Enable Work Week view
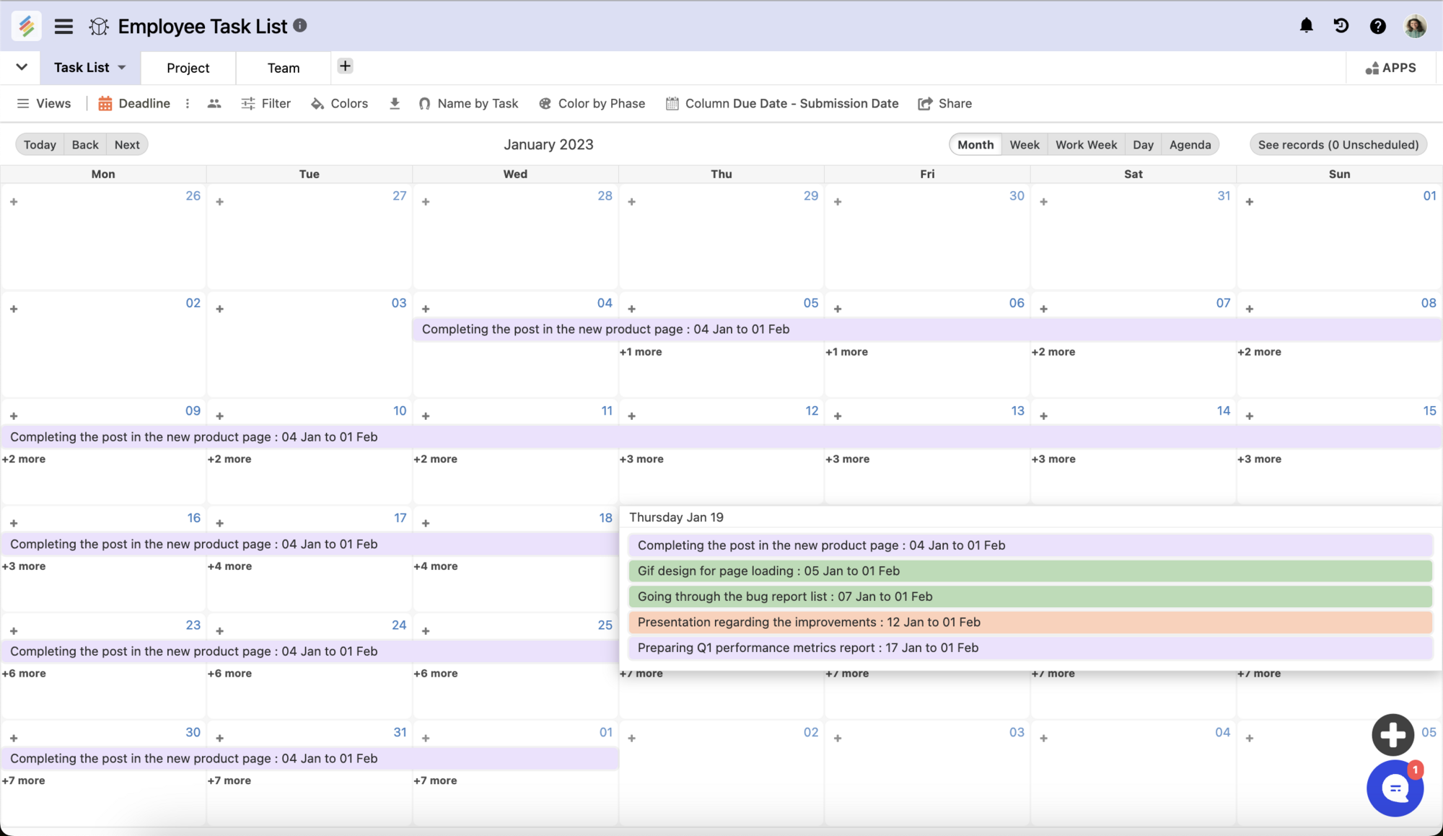This screenshot has height=836, width=1443. coord(1086,144)
